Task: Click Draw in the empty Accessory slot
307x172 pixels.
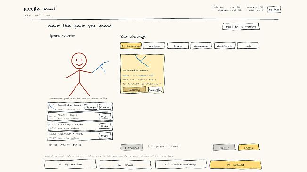Action: (105, 126)
